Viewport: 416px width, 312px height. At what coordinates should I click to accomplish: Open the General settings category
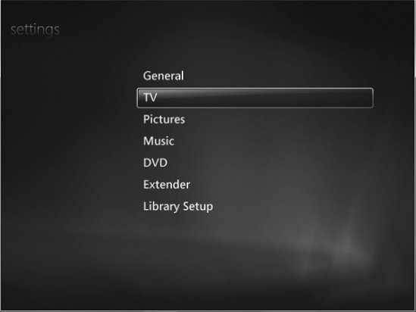tap(164, 76)
